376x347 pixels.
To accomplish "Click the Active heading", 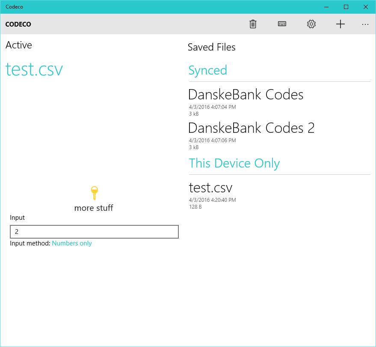I will (x=19, y=45).
